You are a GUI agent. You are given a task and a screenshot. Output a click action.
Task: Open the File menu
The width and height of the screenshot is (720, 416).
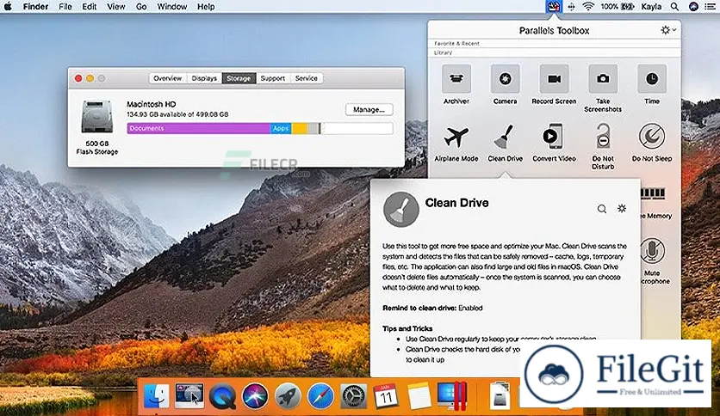click(65, 6)
